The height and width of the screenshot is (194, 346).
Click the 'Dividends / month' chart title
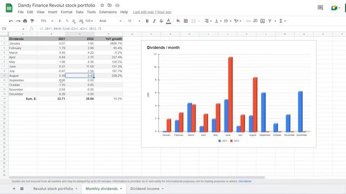point(163,47)
